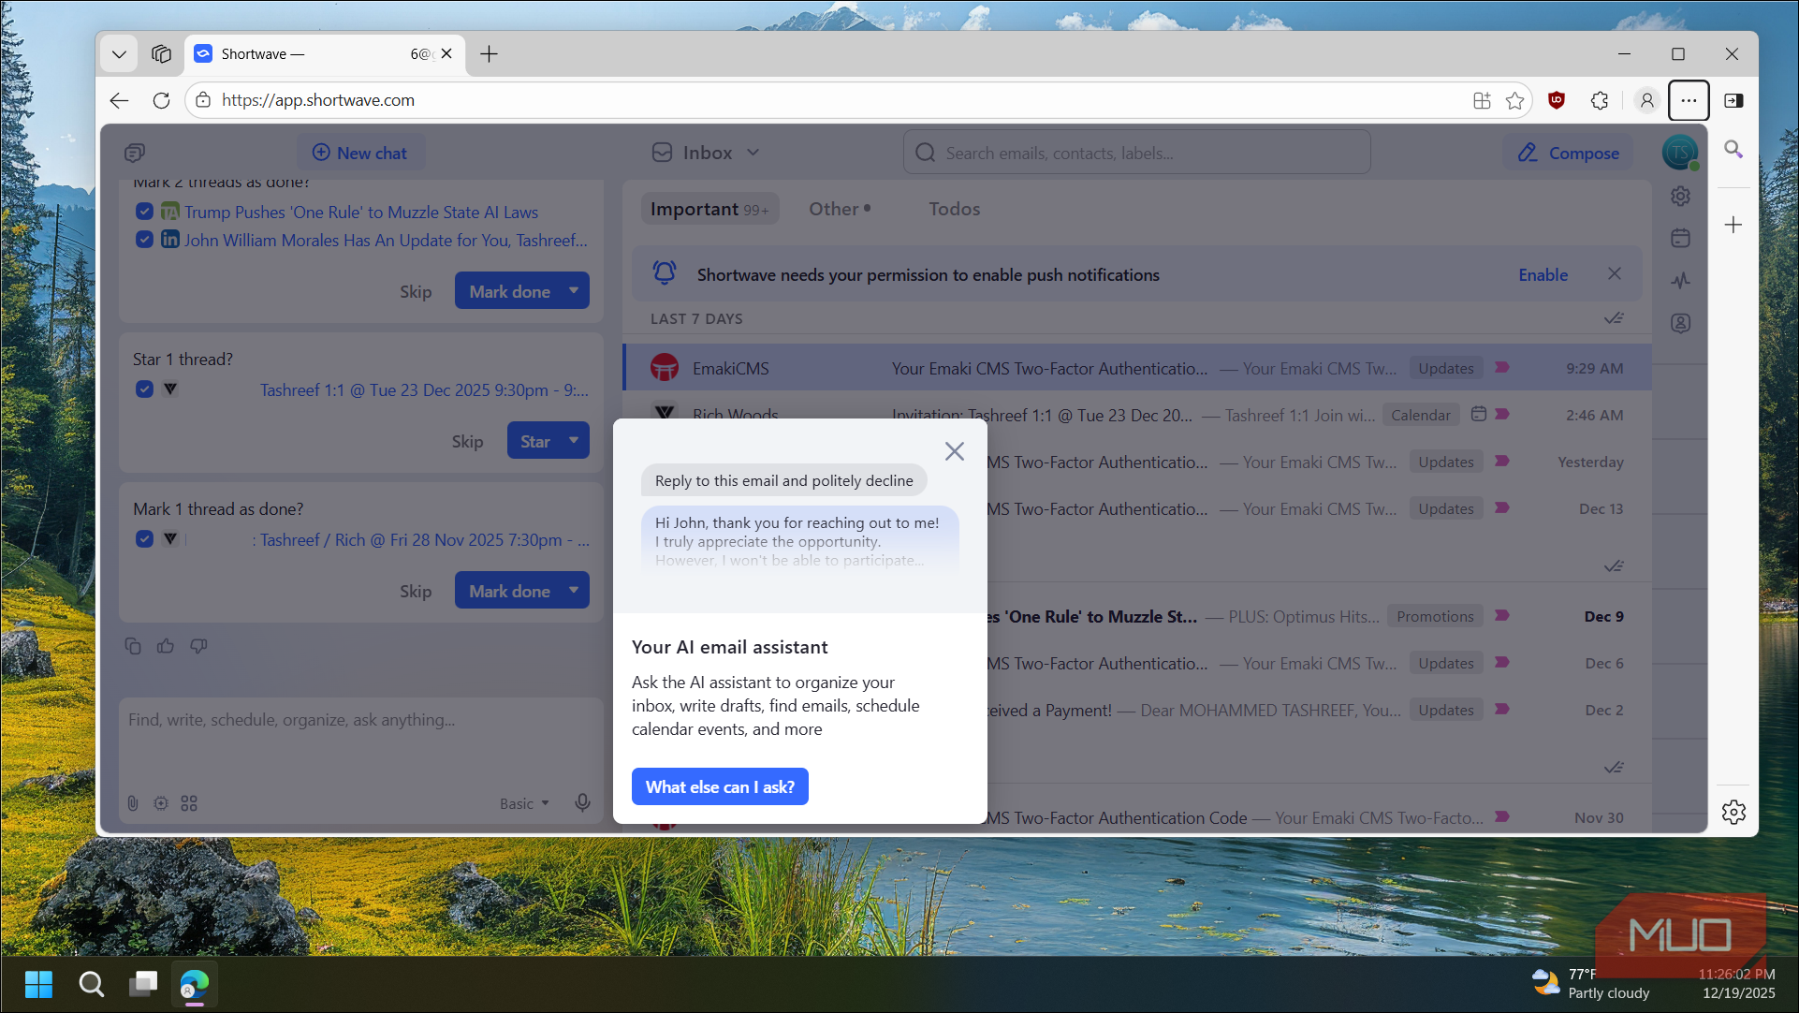Image resolution: width=1799 pixels, height=1013 pixels.
Task: Open the grid icon below the chat input
Action: tap(189, 803)
